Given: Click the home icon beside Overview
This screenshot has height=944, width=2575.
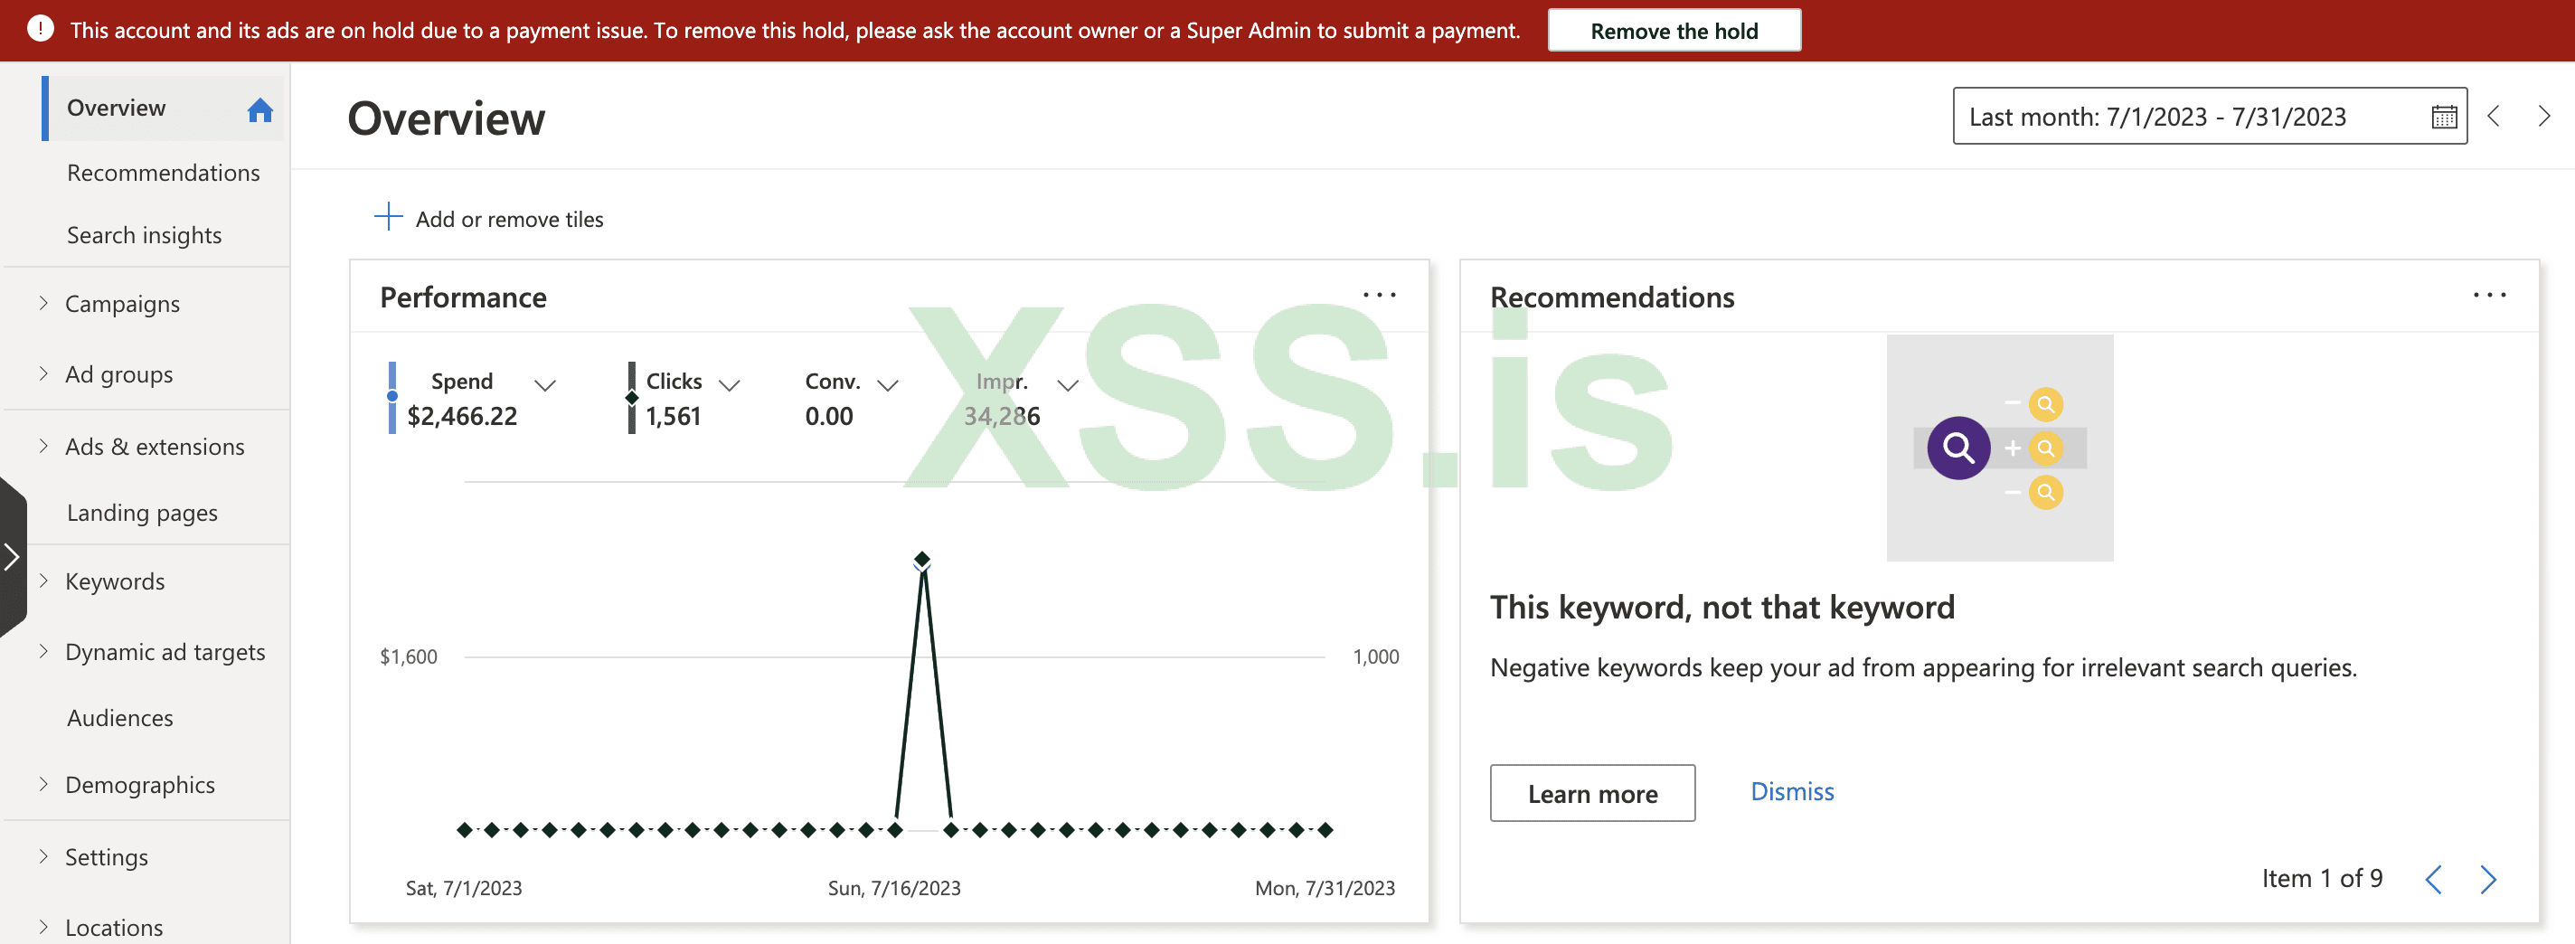Looking at the screenshot, I should (x=259, y=110).
